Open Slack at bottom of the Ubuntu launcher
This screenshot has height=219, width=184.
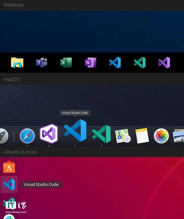9,217
